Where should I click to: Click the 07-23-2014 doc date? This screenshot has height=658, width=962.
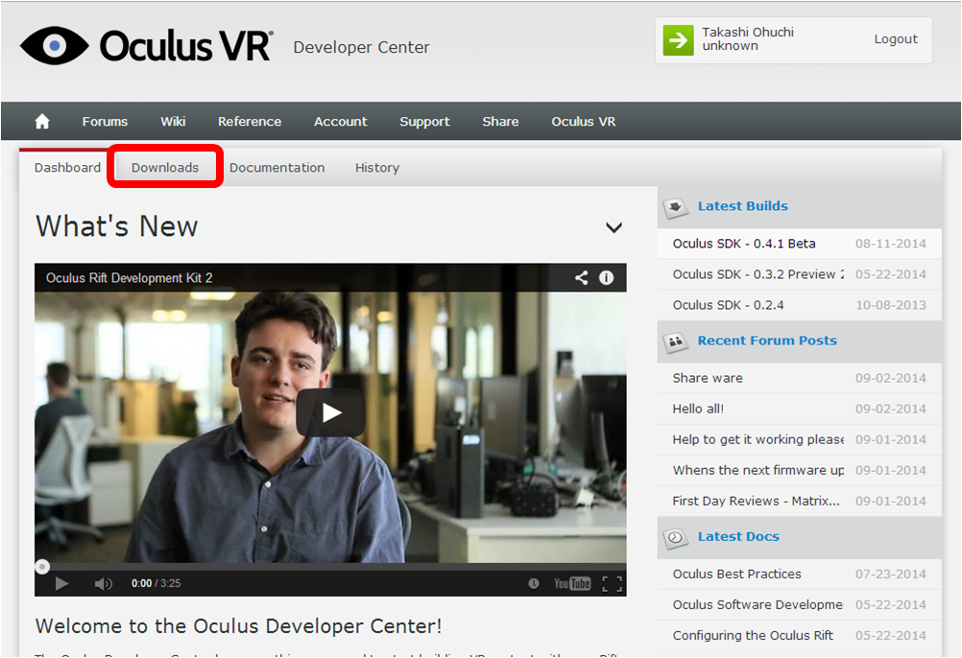point(890,574)
